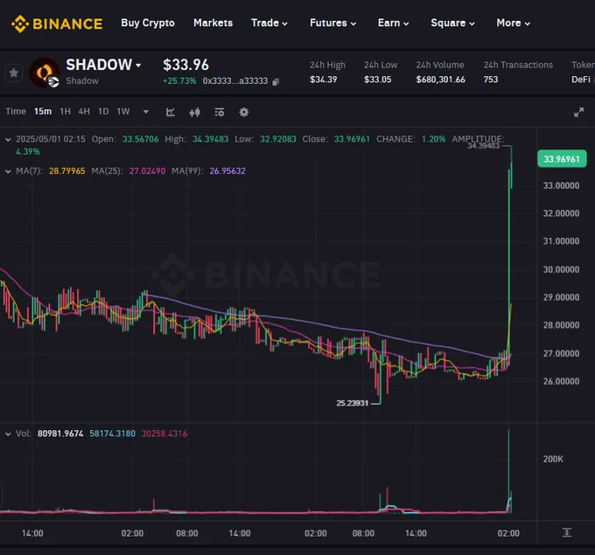The height and width of the screenshot is (555, 595).
Task: Click the MA(25) value 27.02490
Action: [x=147, y=171]
